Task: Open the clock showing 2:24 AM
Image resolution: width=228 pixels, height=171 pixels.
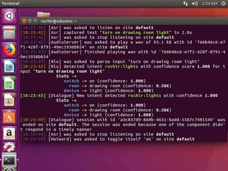Action: tap(209, 3)
